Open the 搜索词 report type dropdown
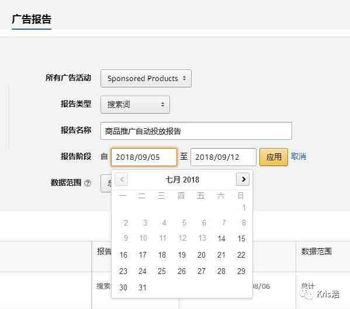The width and height of the screenshot is (350, 309). [136, 104]
